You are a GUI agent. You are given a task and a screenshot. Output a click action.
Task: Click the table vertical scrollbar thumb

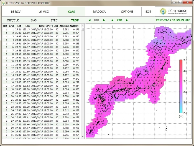(83, 29)
